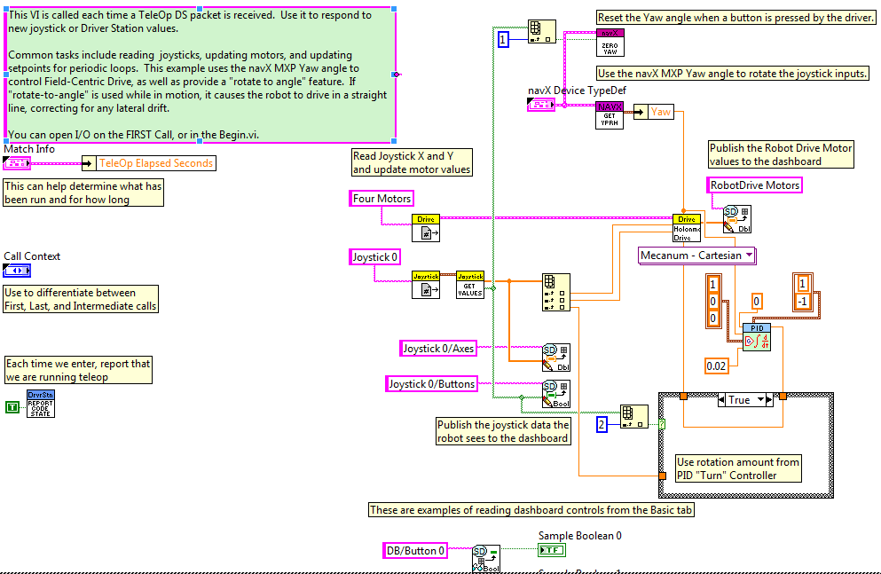881x574 pixels.
Task: Click the Yaw local variable
Action: 662,112
